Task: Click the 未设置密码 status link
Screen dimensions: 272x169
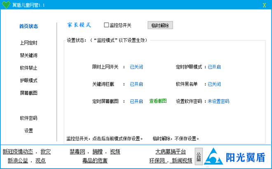Action: pyautogui.click(x=218, y=101)
